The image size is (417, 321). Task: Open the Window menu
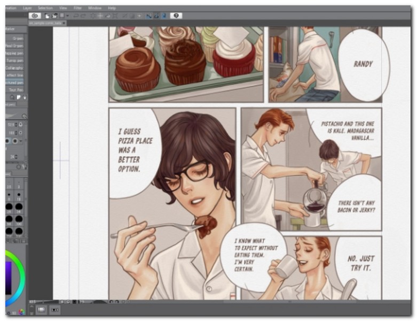[x=95, y=8]
